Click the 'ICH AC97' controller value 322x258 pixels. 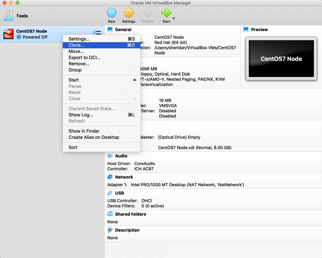click(x=144, y=169)
